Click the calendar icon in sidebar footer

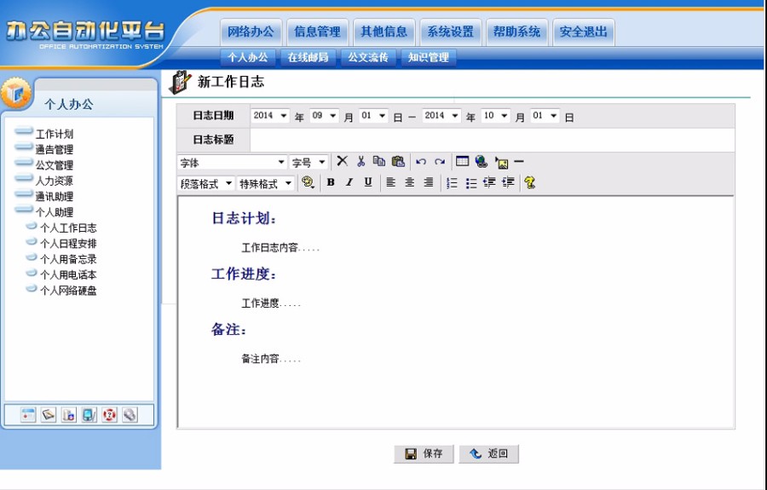28,415
